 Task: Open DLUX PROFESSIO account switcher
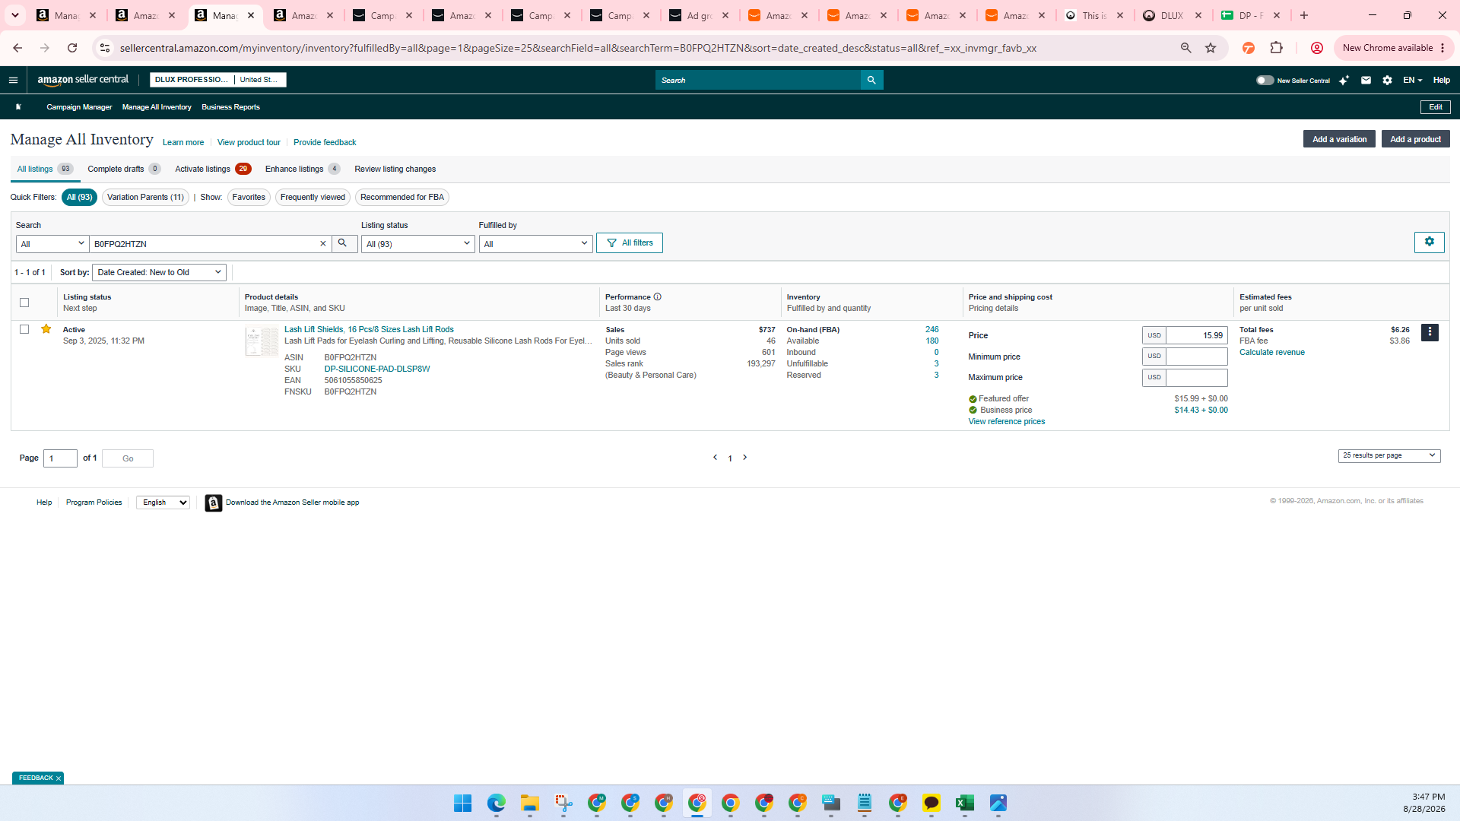point(217,80)
